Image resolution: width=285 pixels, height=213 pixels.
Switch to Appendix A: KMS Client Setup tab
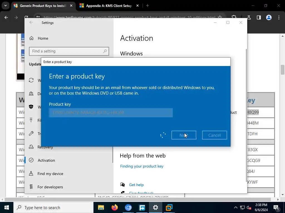click(109, 6)
